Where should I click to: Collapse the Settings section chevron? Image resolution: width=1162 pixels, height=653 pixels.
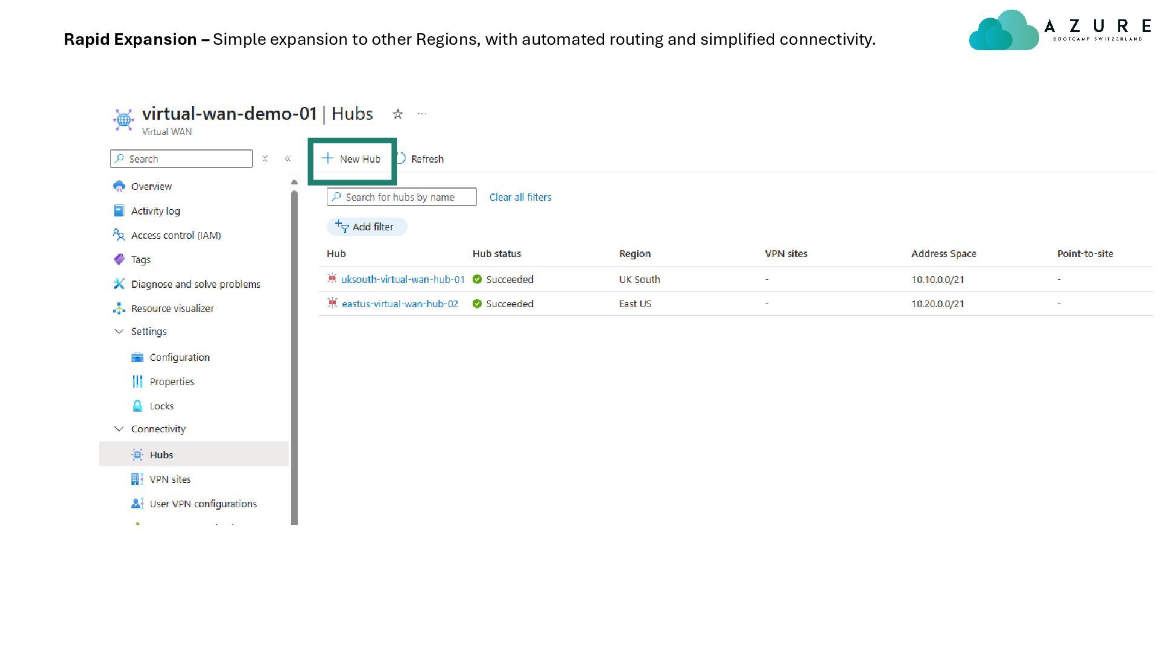119,331
